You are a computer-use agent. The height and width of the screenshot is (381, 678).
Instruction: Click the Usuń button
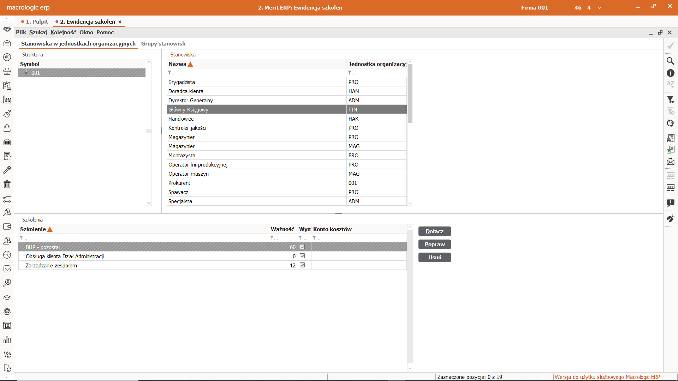click(434, 258)
